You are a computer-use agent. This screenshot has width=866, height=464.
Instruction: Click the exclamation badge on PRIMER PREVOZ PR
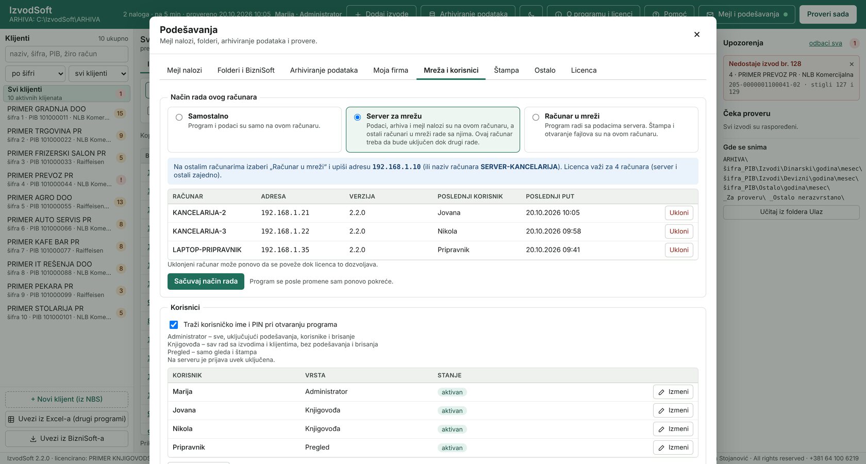[x=121, y=180]
